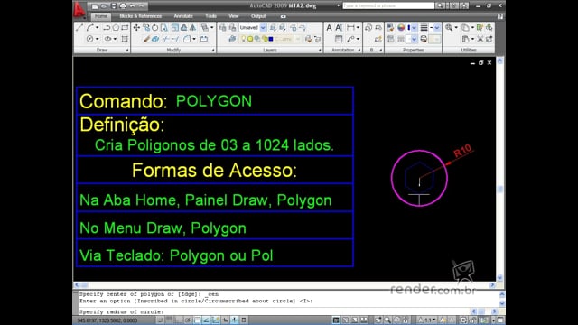
Task: Select the Scale tool in Modify panel
Action: pos(174,28)
